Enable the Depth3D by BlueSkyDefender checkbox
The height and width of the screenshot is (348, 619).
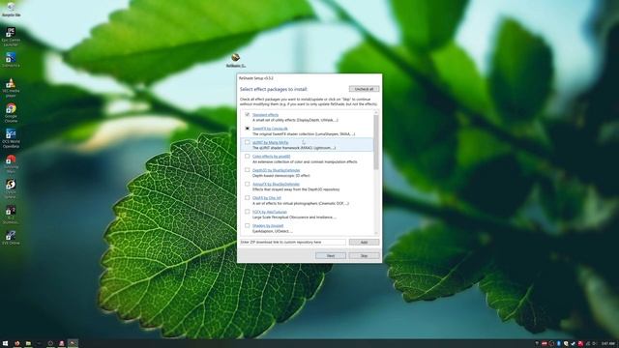tap(248, 170)
